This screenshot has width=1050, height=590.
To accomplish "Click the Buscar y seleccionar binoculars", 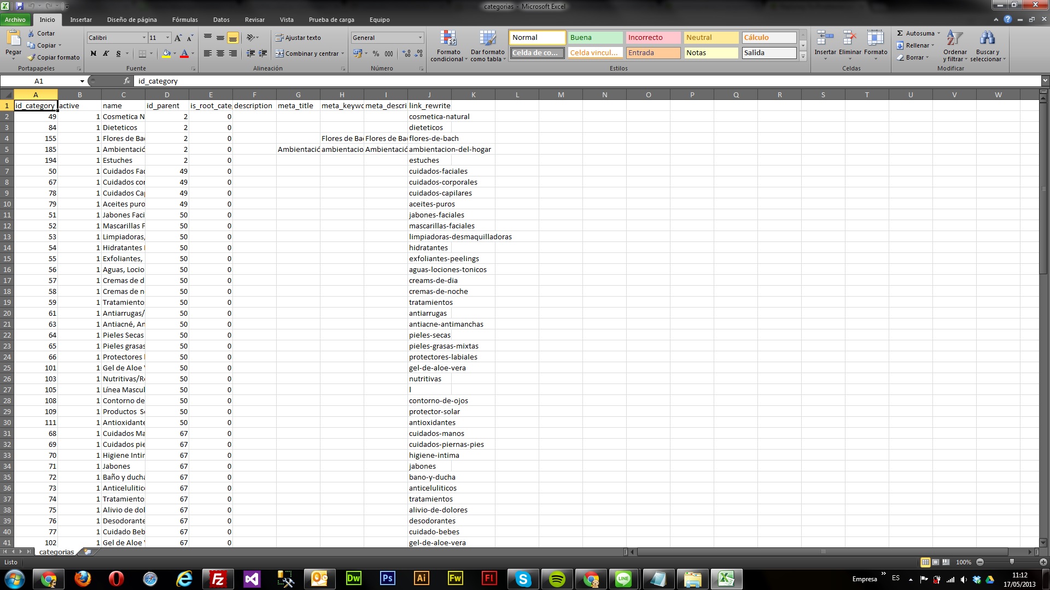I will tap(987, 38).
